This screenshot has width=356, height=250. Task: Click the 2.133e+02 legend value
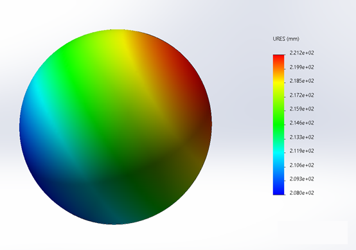[302, 137]
